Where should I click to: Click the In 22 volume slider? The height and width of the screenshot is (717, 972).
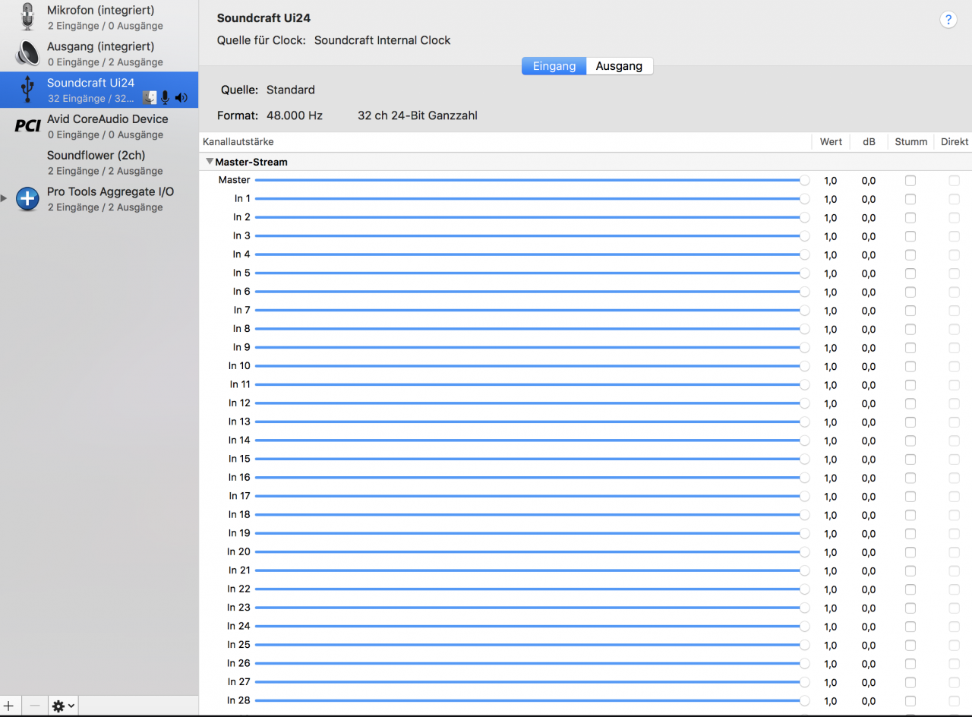coord(532,589)
